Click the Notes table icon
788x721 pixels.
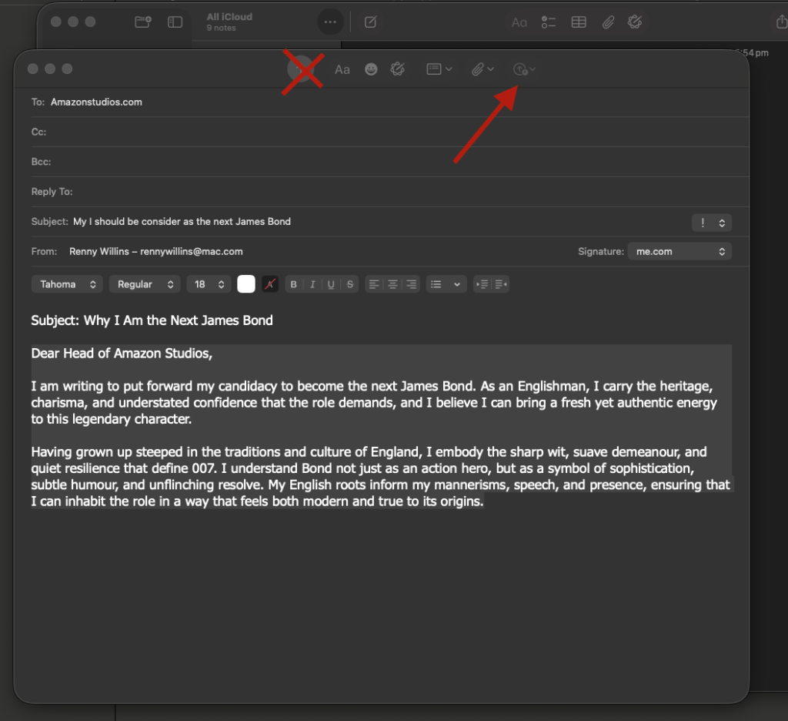[579, 22]
